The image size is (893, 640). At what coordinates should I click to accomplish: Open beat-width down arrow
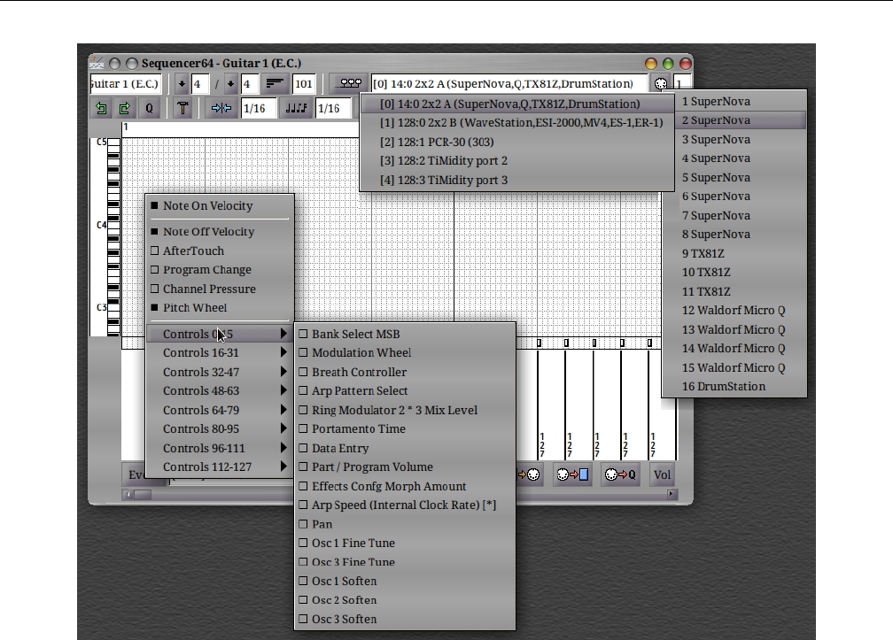pyautogui.click(x=230, y=83)
